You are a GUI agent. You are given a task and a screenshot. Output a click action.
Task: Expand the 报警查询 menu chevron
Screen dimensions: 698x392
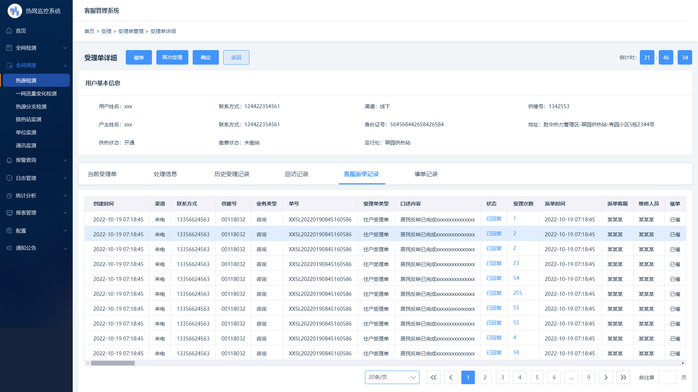click(x=65, y=160)
